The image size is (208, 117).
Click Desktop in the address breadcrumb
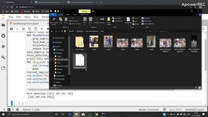coord(80,31)
